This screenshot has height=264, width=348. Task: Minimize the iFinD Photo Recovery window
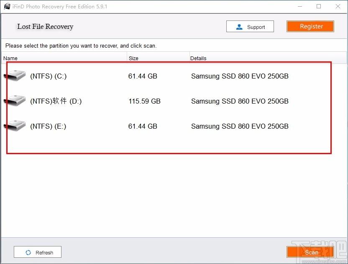pos(300,6)
